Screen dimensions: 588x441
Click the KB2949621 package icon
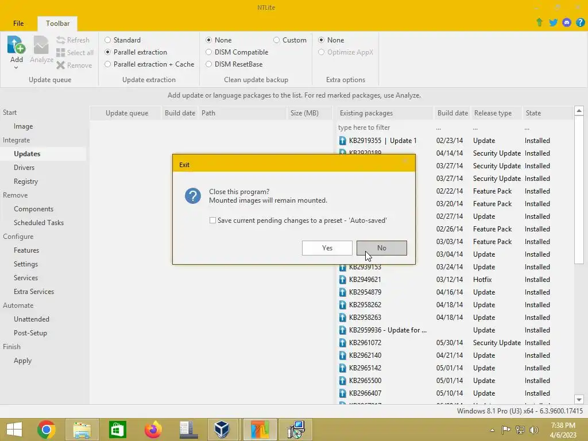[342, 280]
